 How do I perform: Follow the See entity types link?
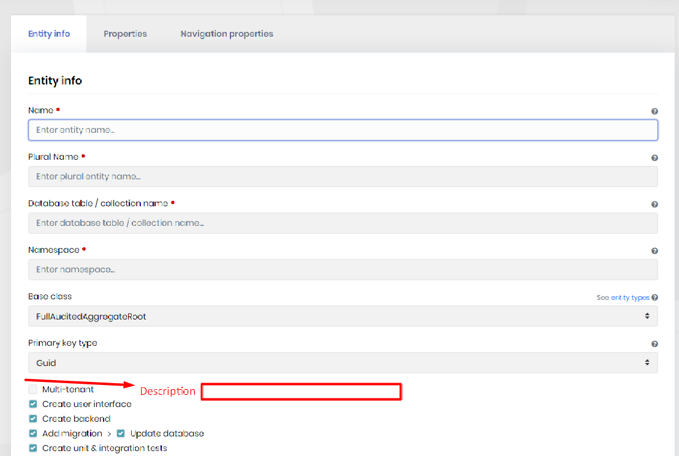click(x=623, y=297)
